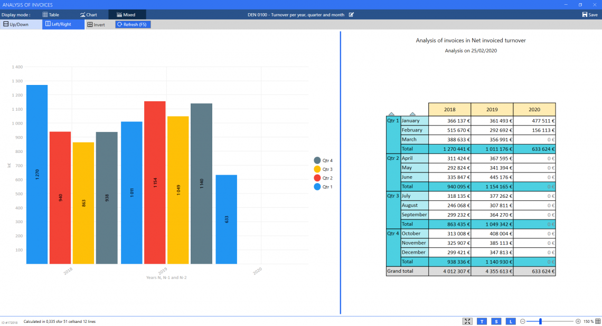Zoom out with the minus icon

point(523,321)
